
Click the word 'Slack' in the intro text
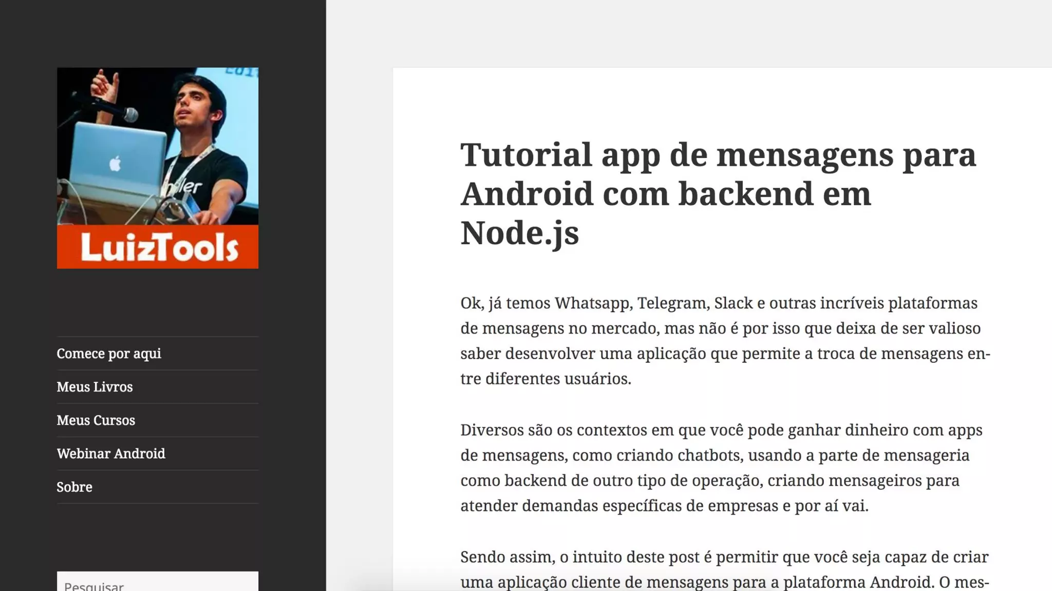click(x=733, y=303)
